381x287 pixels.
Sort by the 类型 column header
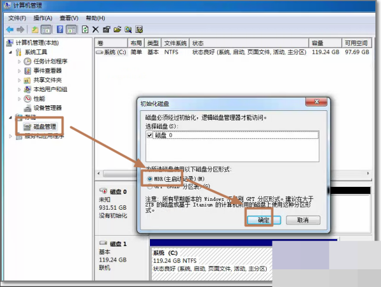tap(153, 43)
